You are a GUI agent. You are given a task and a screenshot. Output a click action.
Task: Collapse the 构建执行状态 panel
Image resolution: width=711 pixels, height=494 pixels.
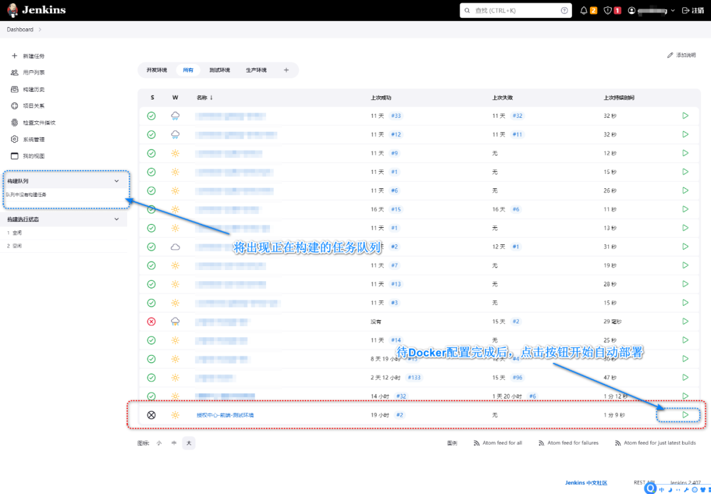[117, 219]
